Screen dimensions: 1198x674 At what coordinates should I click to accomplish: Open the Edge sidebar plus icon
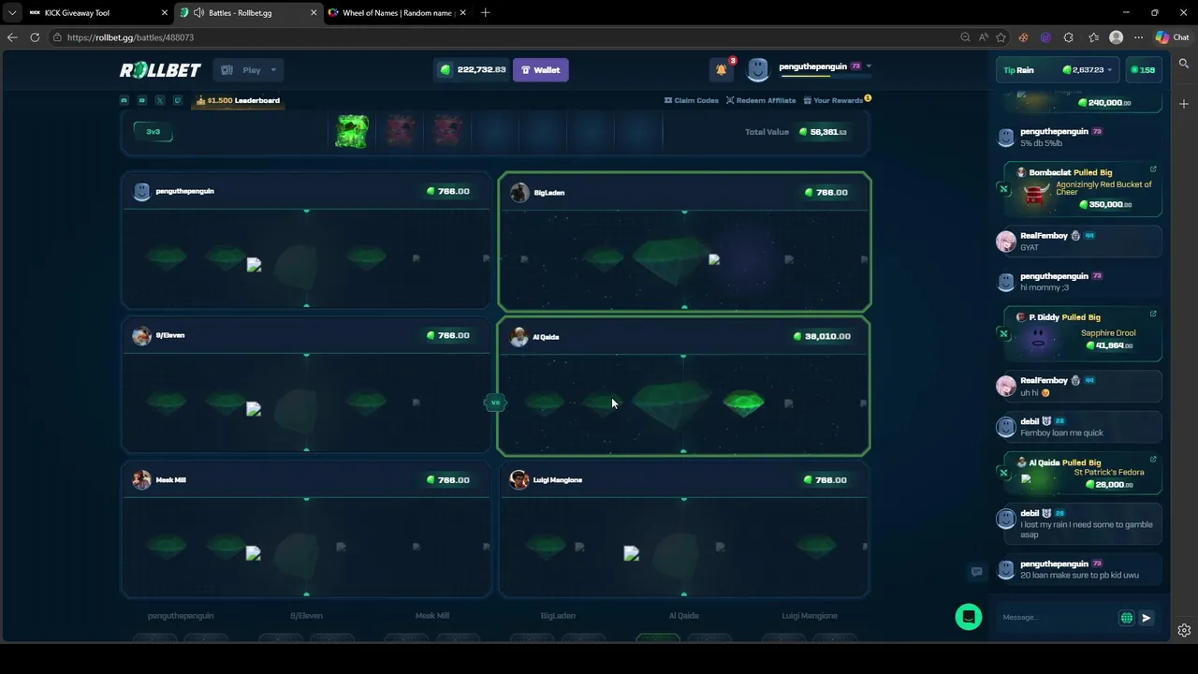point(1184,104)
